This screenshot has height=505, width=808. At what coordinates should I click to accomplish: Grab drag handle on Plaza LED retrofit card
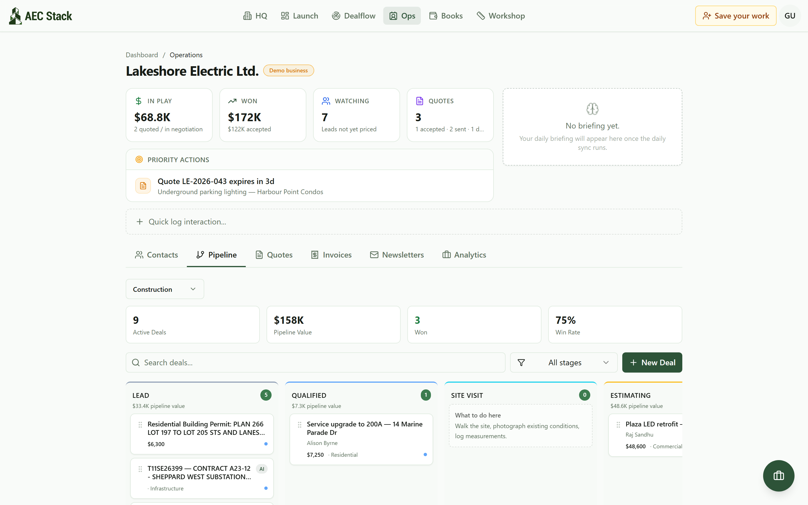[x=618, y=424]
